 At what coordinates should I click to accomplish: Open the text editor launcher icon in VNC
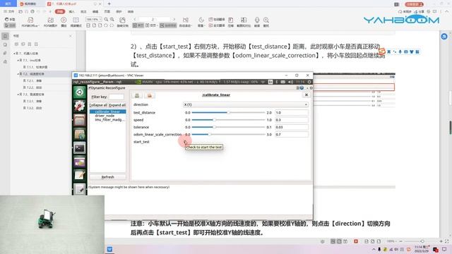[x=80, y=176]
